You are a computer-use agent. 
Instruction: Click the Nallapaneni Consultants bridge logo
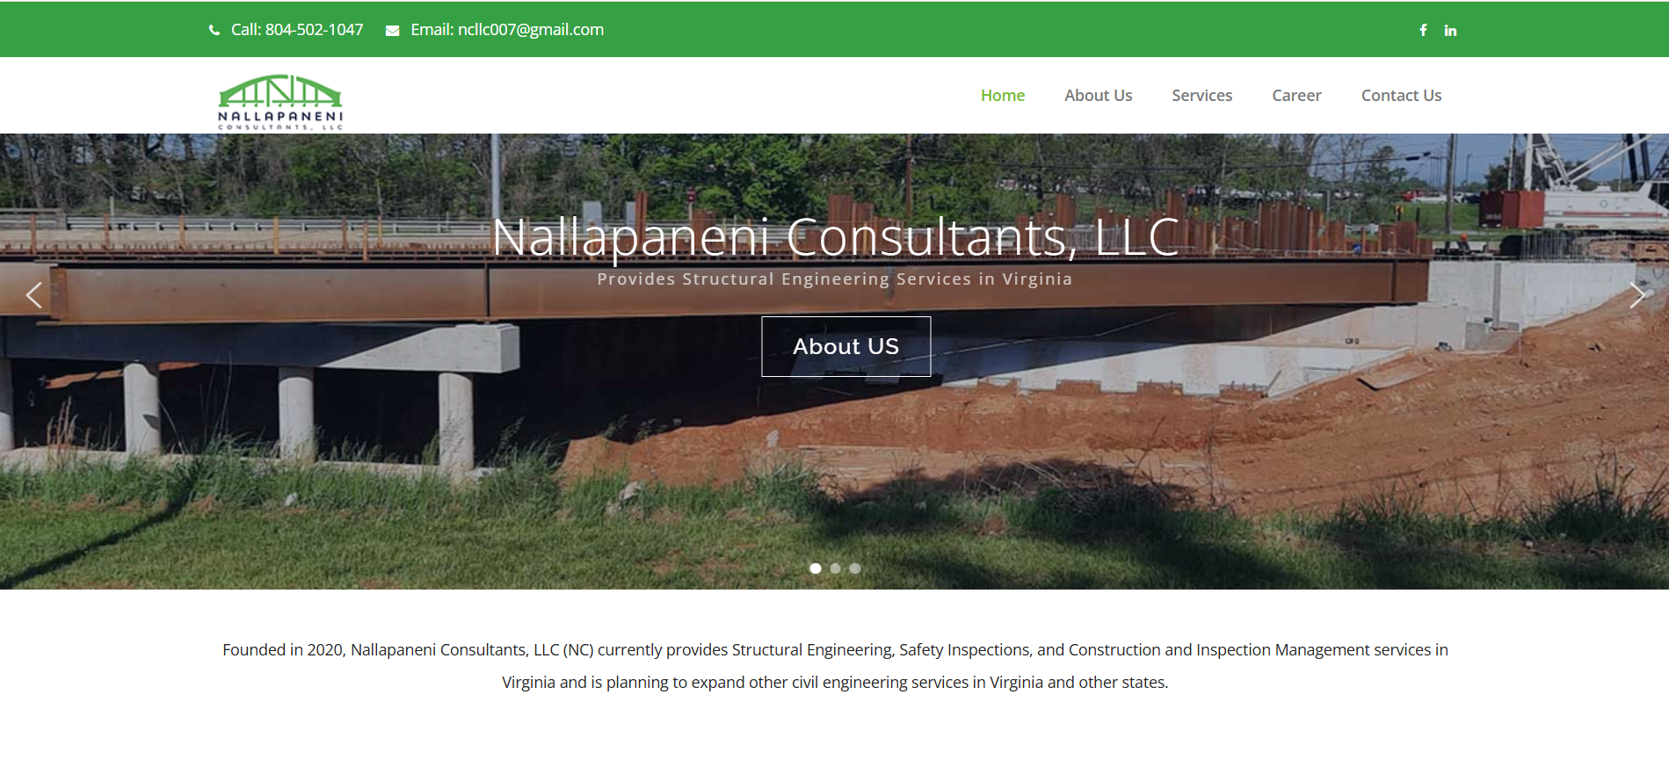click(280, 103)
